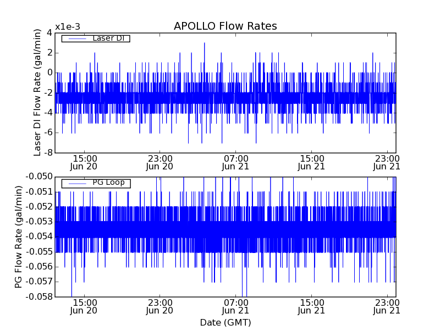Screen dimensions: 440x330
Task: Click the 'PG Loop' legend entry
Action: 96,183
